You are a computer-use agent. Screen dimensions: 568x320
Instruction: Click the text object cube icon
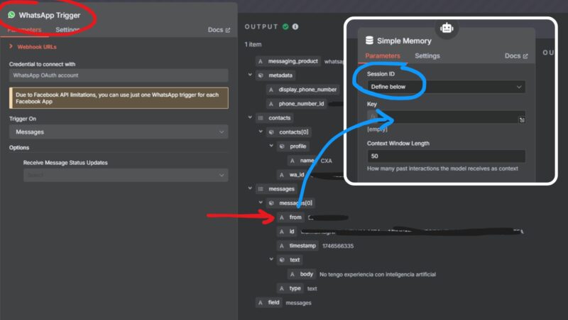(x=282, y=260)
